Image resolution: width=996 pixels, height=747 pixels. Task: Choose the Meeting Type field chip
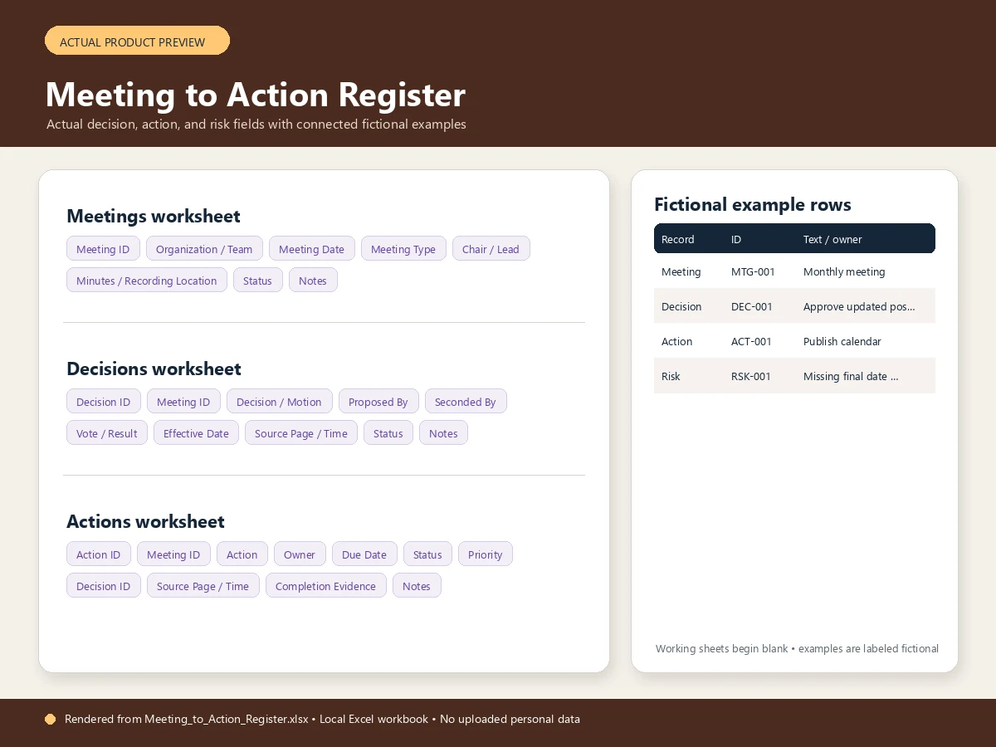click(x=403, y=249)
